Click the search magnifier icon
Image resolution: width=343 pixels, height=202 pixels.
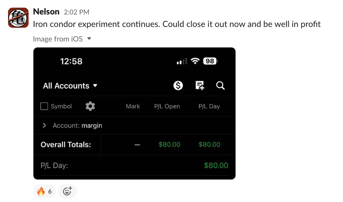click(x=220, y=85)
